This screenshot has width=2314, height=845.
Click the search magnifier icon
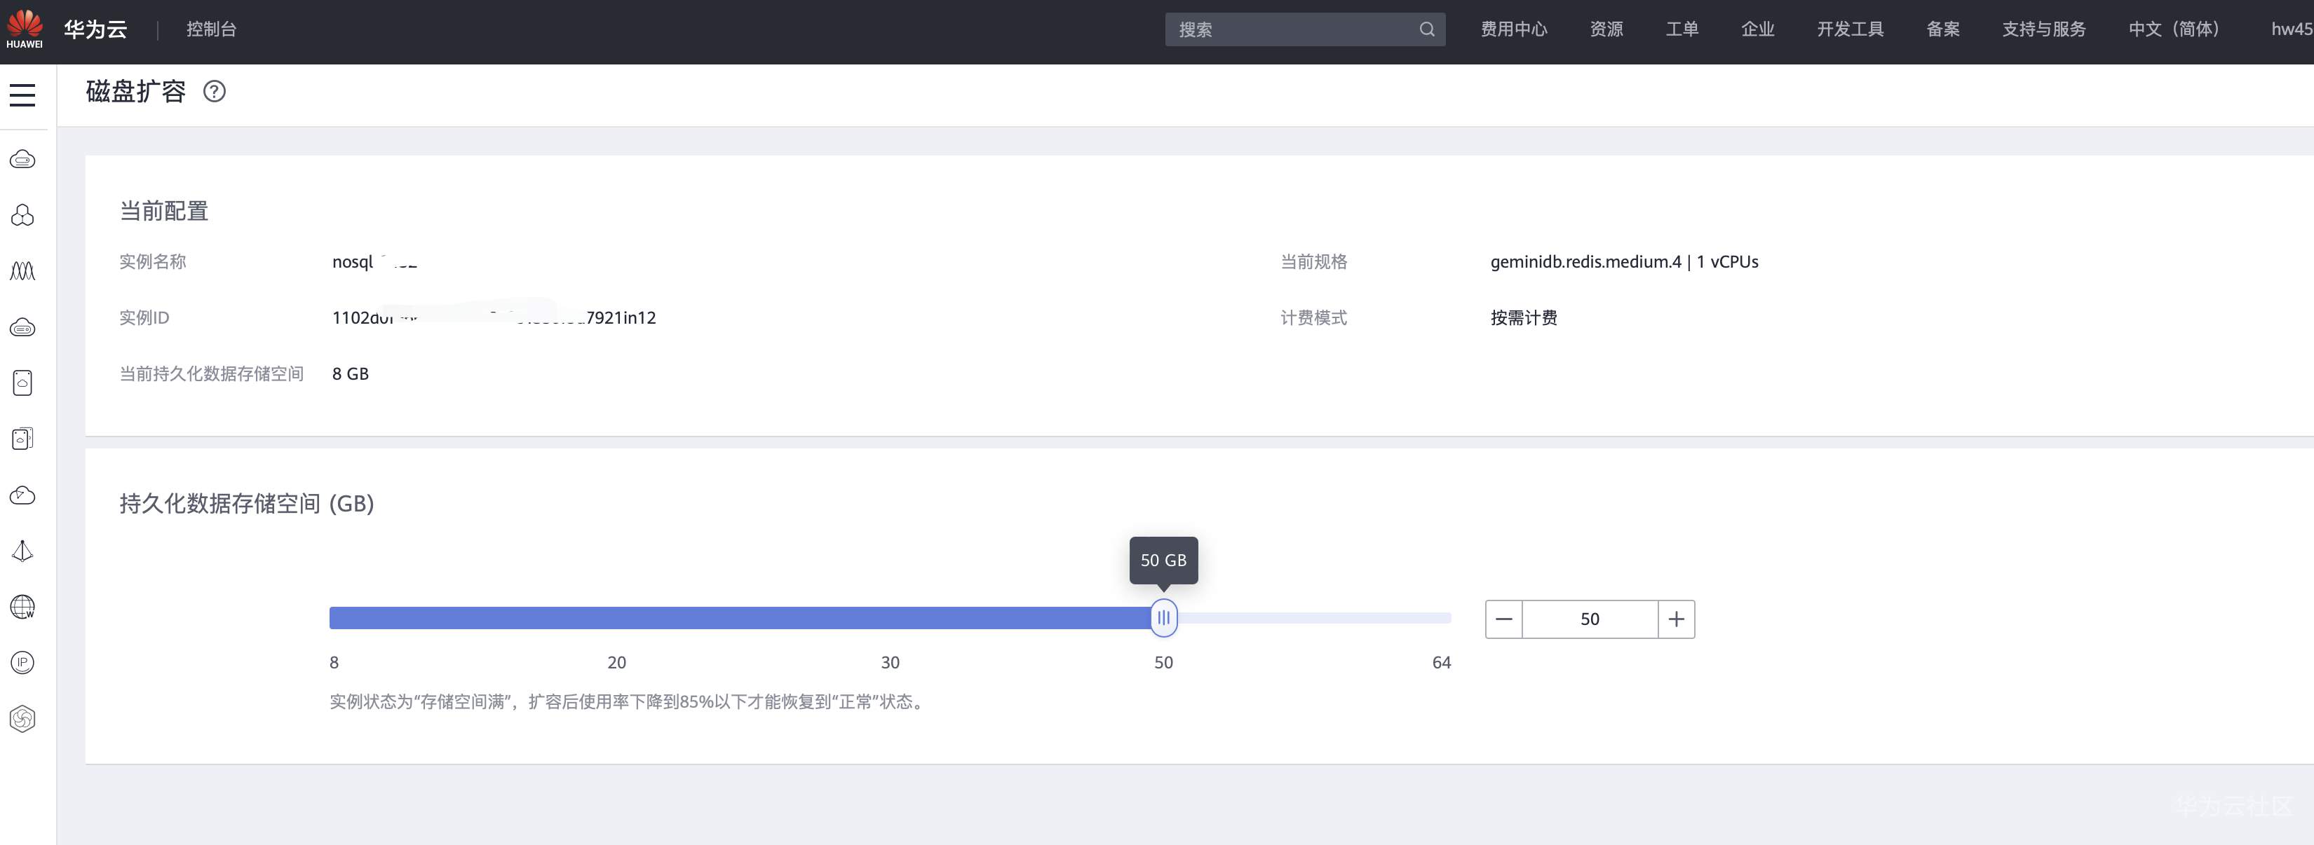[1426, 29]
